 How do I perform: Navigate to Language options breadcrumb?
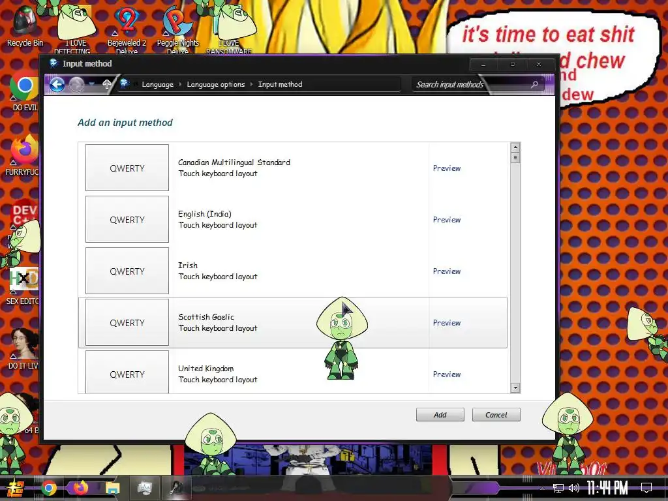pos(216,84)
